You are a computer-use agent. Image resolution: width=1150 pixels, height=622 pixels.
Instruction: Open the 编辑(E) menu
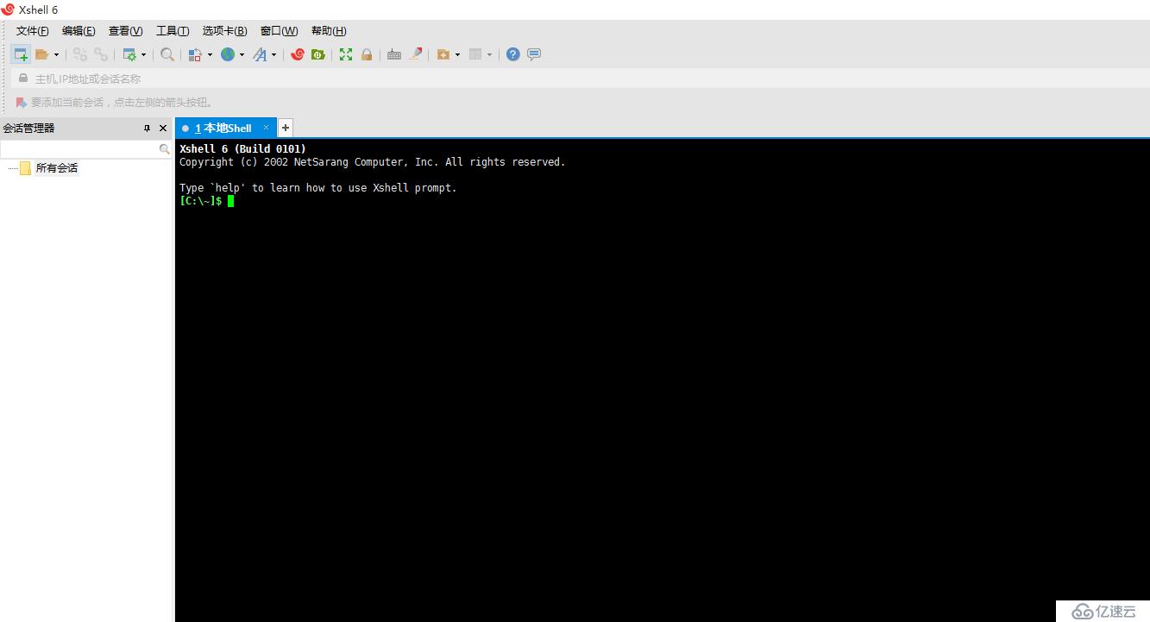click(79, 31)
